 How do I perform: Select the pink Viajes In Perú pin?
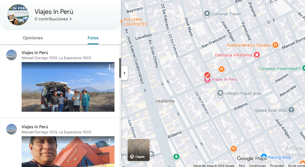click(x=207, y=80)
